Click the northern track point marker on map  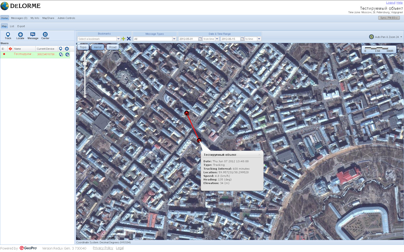tap(187, 113)
